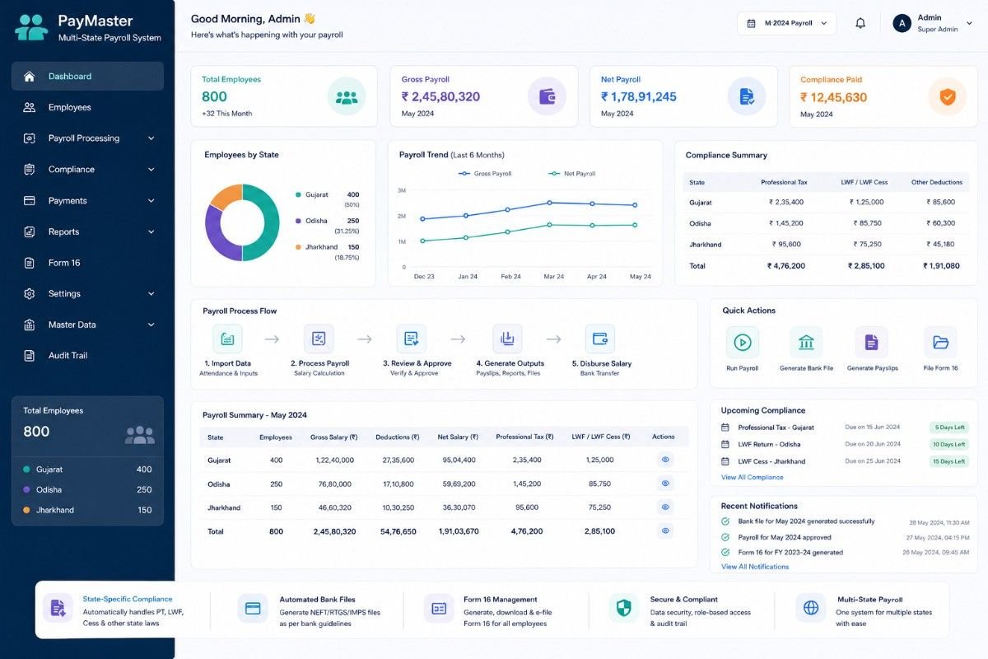The image size is (988, 659).
Task: Toggle Gross Payroll series in chart legend
Action: 485,174
